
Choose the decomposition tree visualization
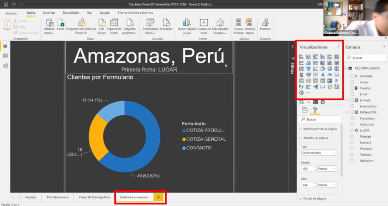(316, 87)
